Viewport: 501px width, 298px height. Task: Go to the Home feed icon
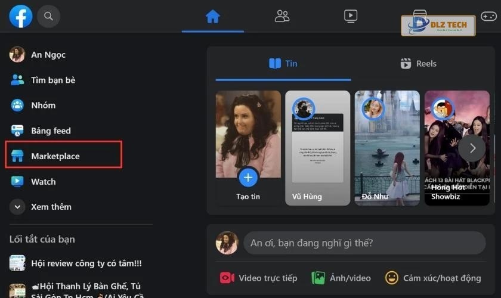[x=213, y=16]
